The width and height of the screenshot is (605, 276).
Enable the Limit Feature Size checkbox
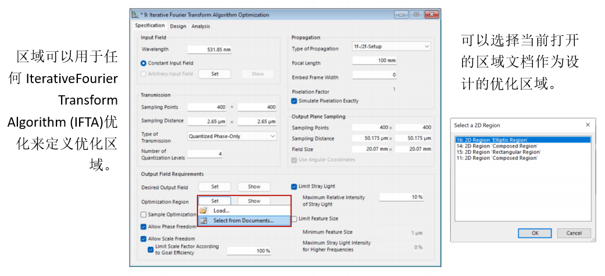(294, 218)
